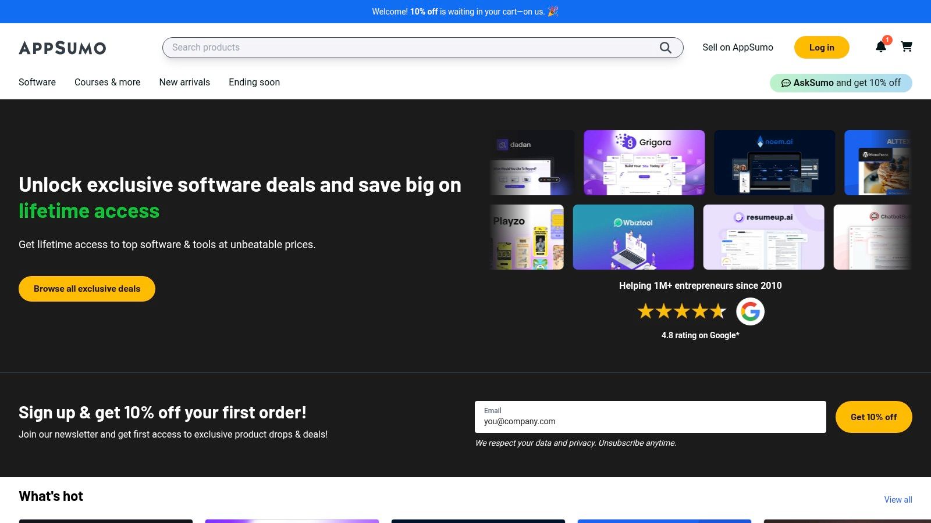Click Sign up & get 10% off heading
931x523 pixels.
tap(162, 413)
